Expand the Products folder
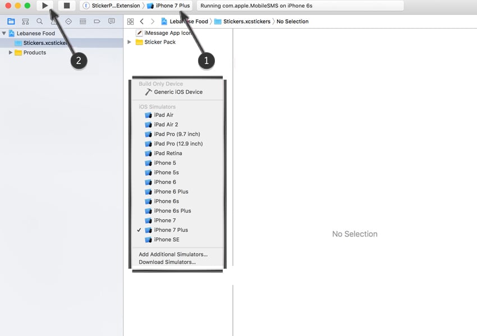The width and height of the screenshot is (477, 336). 11,52
